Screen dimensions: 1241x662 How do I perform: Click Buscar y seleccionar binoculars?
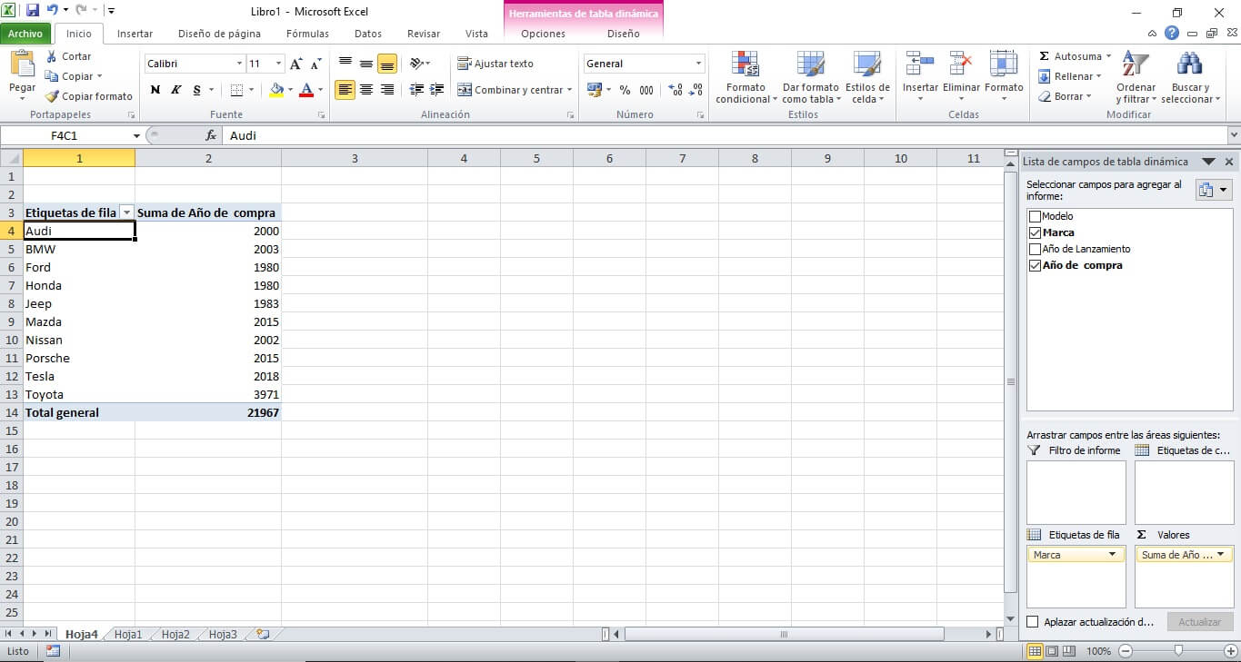click(1189, 64)
